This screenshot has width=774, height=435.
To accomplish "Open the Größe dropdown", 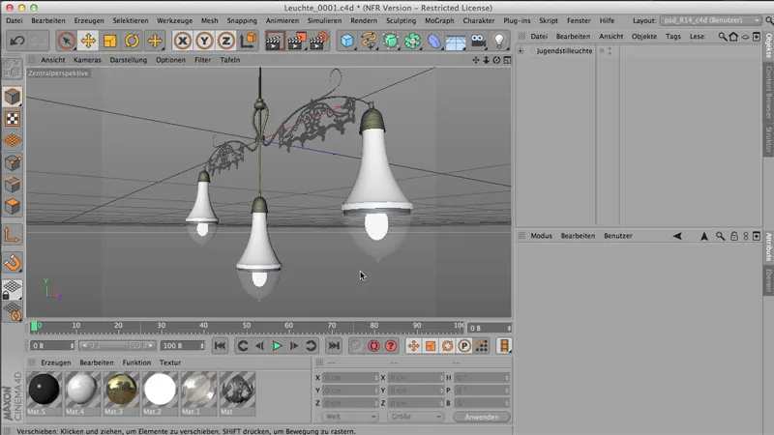I will point(415,417).
